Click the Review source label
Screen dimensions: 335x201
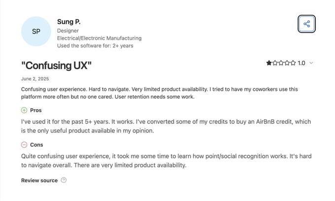(x=39, y=180)
